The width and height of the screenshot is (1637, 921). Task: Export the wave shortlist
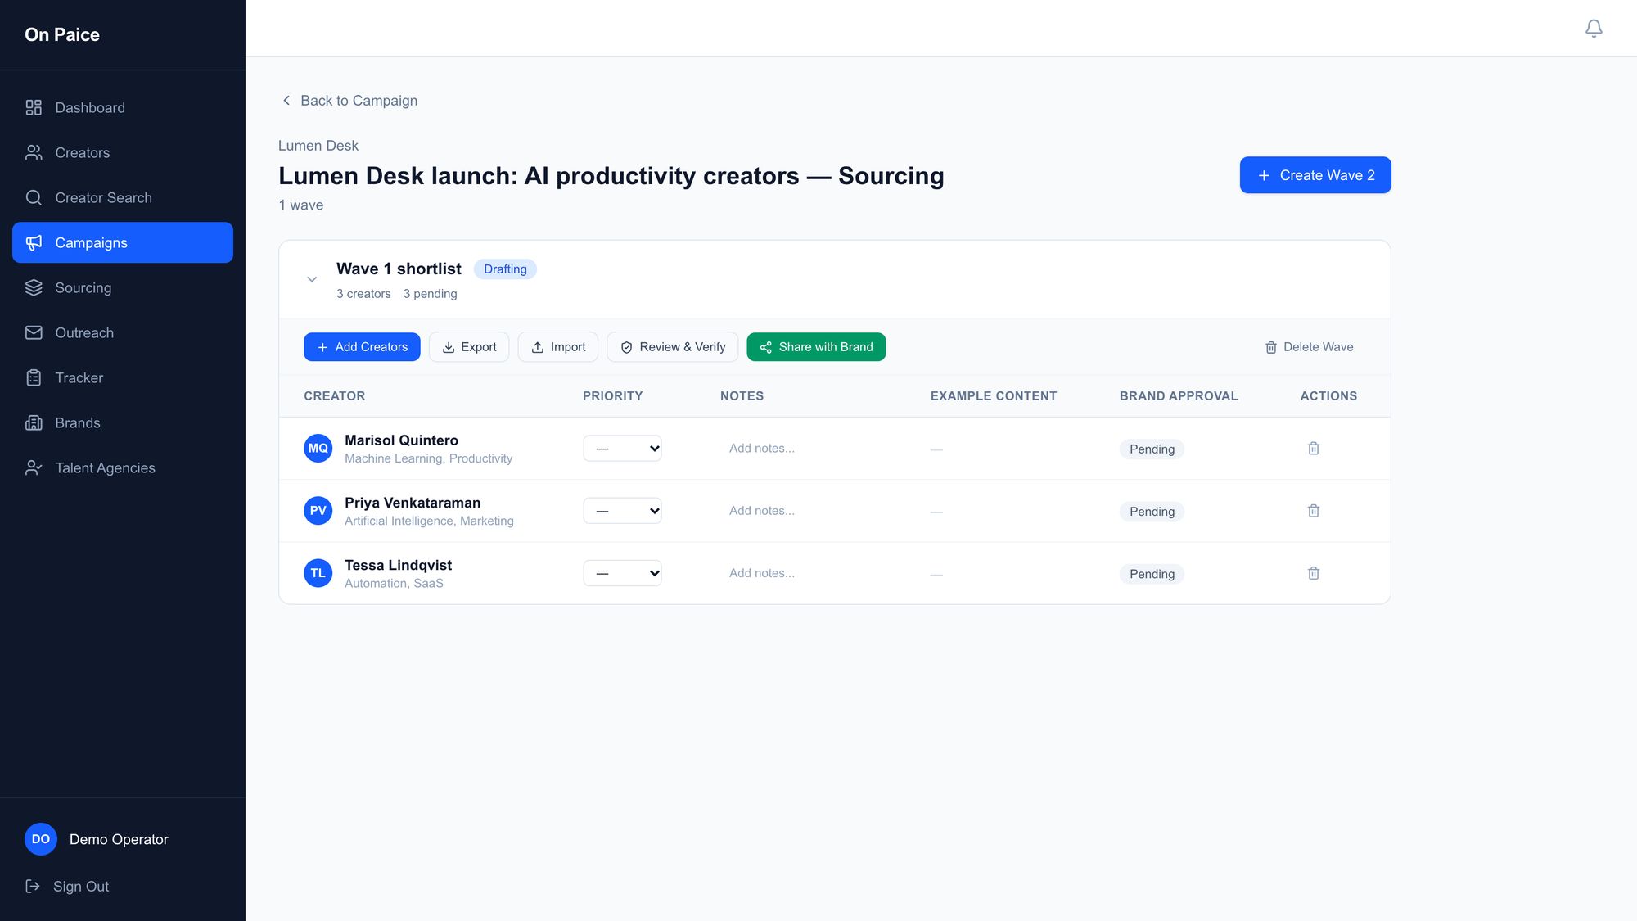click(469, 347)
